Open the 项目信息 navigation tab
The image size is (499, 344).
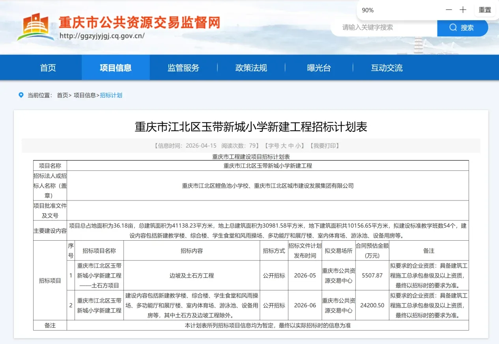(x=116, y=68)
